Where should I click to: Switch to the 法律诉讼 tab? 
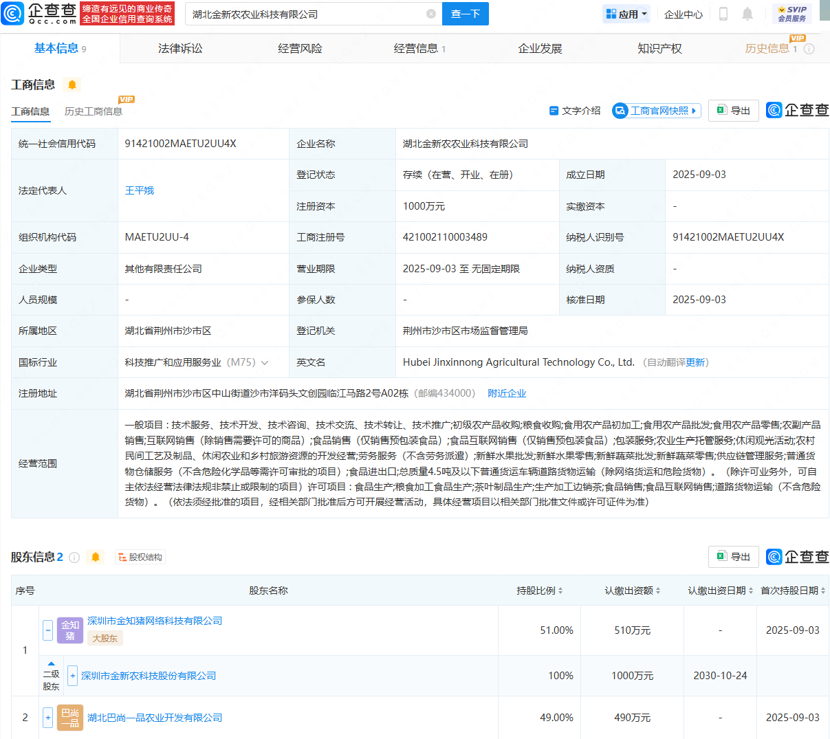coord(180,49)
